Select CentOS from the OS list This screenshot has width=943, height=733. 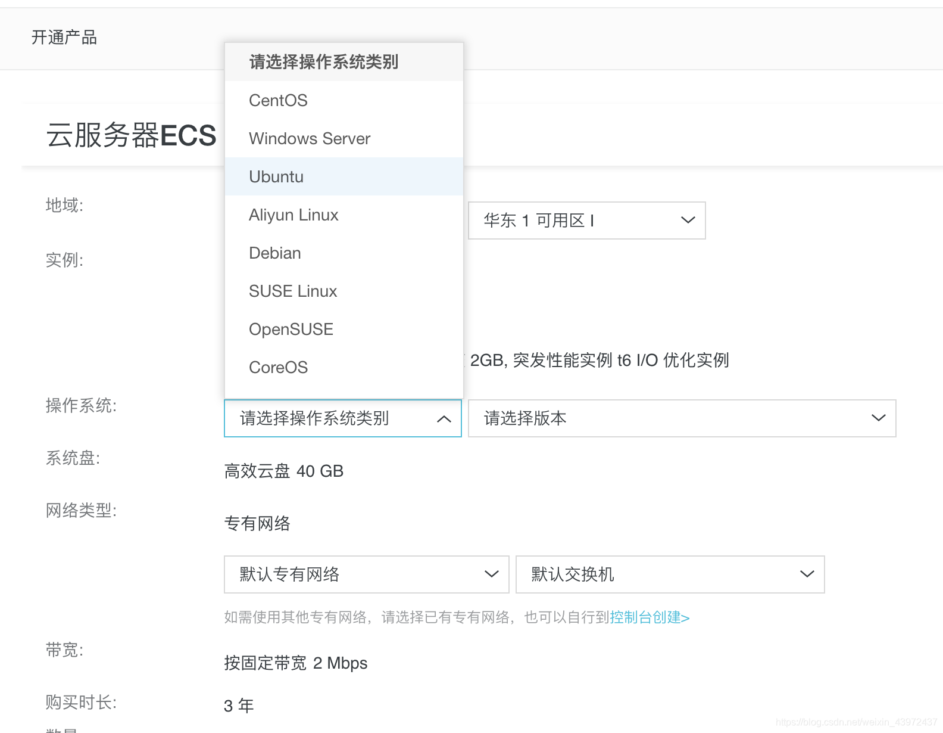pos(344,100)
